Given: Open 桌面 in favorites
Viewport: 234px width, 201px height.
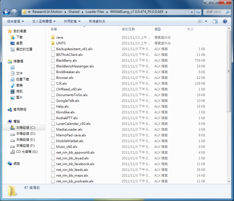Looking at the screenshot, I should coord(16,43).
